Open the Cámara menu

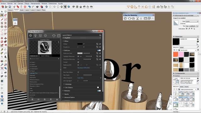[x=20, y=3]
